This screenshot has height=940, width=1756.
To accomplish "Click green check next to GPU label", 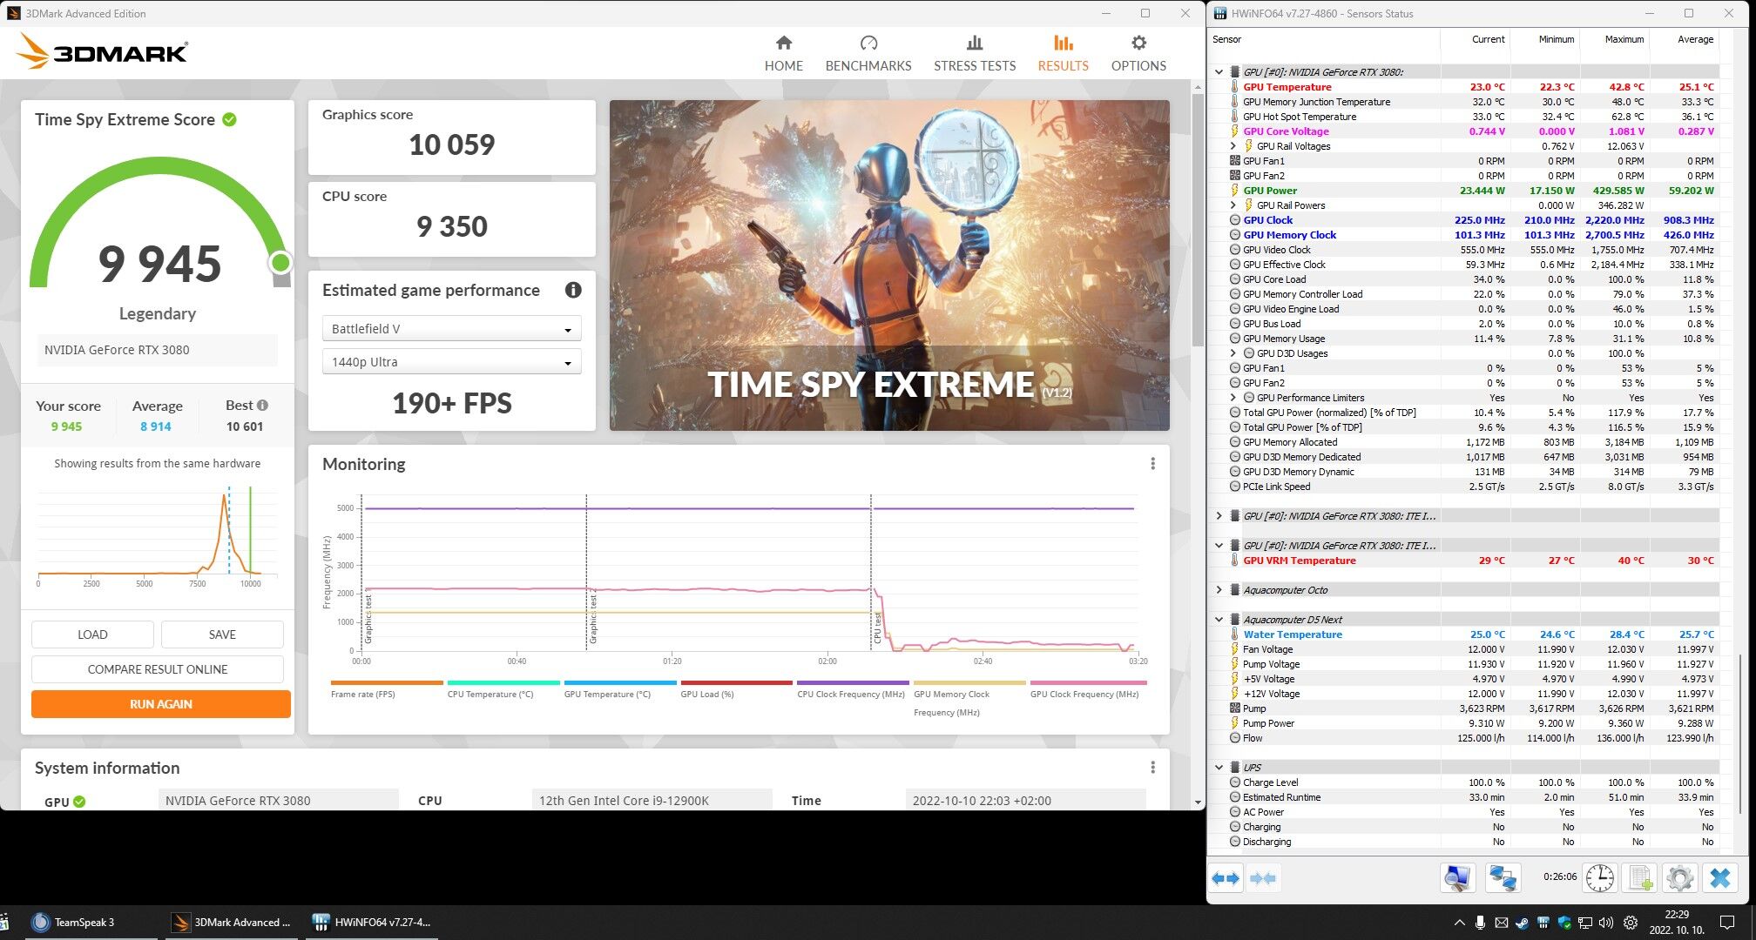I will coord(79,802).
